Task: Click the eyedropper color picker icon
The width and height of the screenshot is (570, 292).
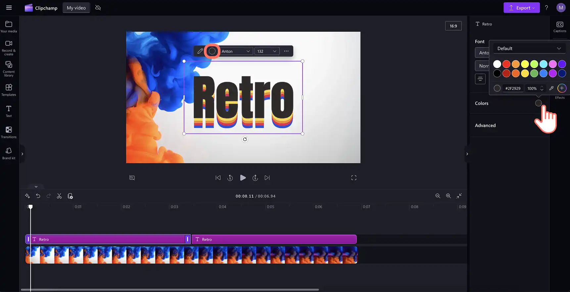Action: tap(551, 88)
